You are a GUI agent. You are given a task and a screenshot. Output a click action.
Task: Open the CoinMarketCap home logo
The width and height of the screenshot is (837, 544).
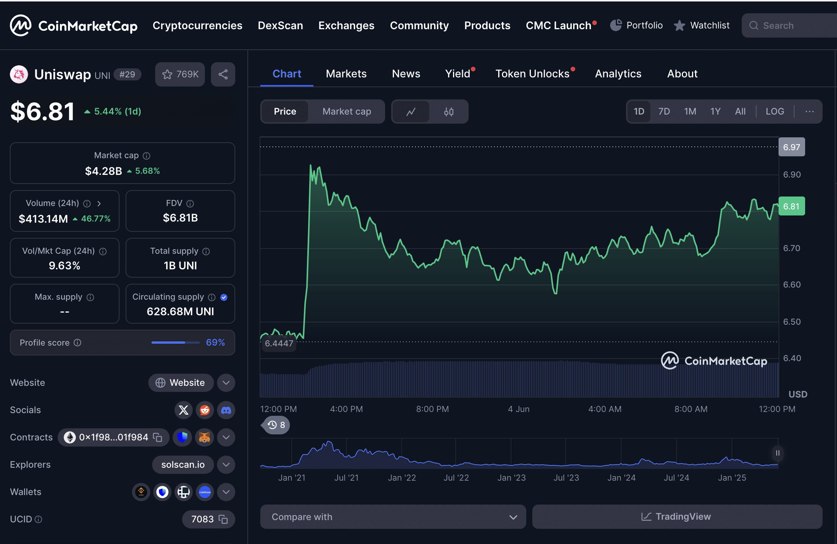click(74, 25)
